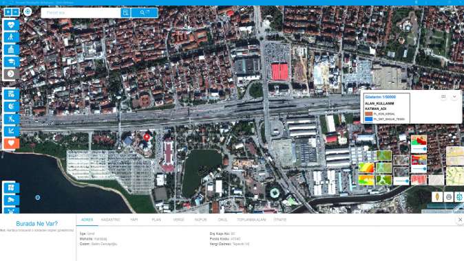The width and height of the screenshot is (464, 261).
Task: Click the magnifier search button
Action: (145, 12)
